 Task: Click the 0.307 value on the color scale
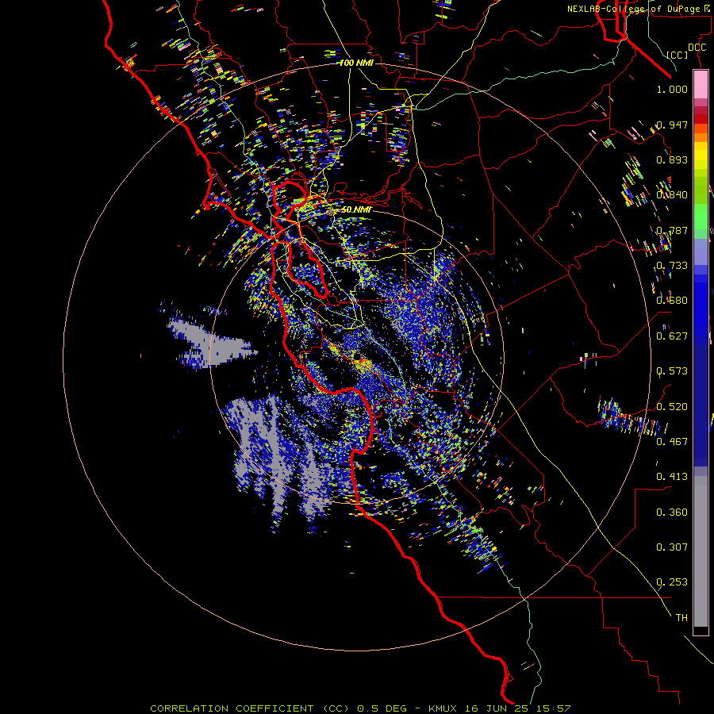[672, 547]
